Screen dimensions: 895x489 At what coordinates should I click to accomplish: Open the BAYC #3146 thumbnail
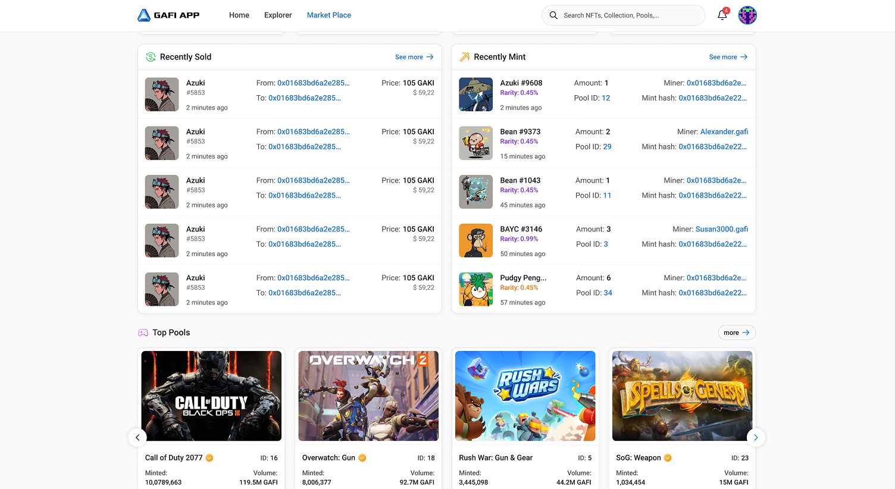(x=475, y=240)
